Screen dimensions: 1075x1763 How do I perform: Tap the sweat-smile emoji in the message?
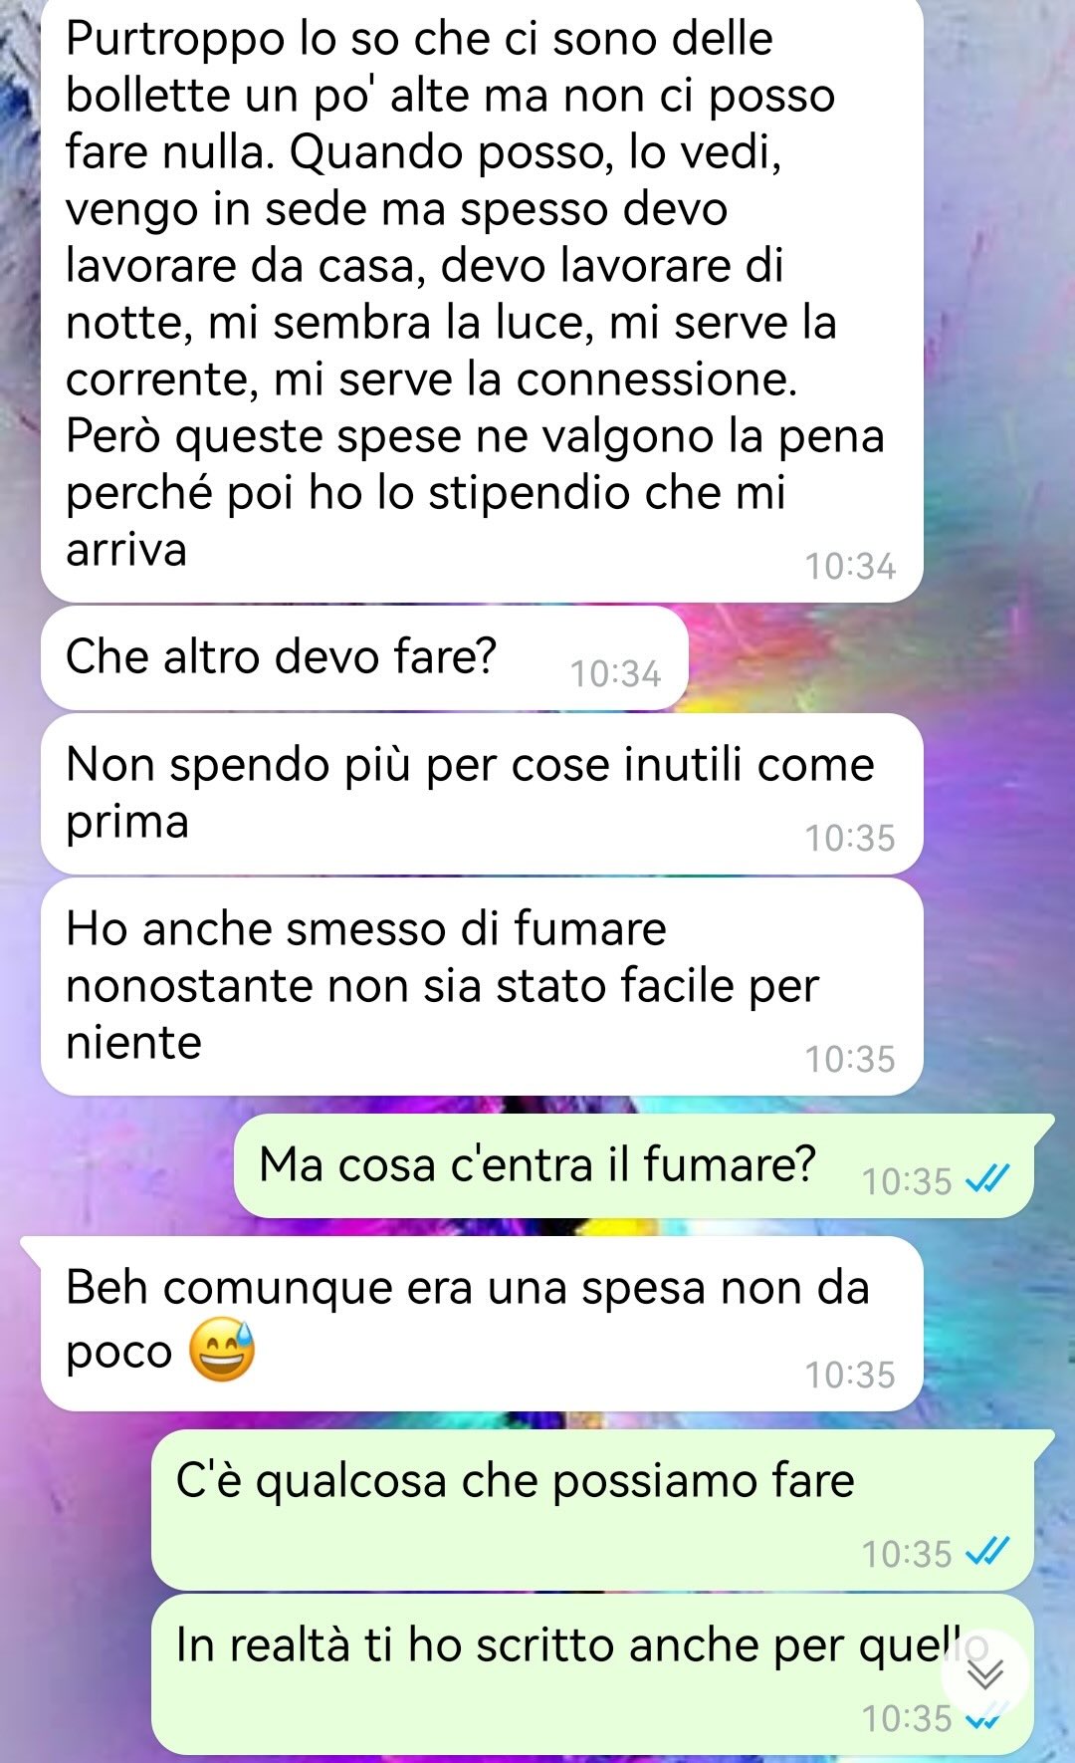(222, 1351)
